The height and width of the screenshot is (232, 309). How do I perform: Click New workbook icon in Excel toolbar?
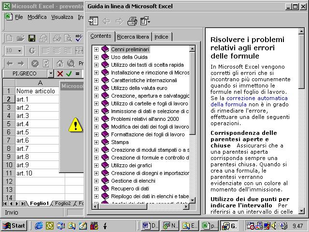pyautogui.click(x=10, y=38)
